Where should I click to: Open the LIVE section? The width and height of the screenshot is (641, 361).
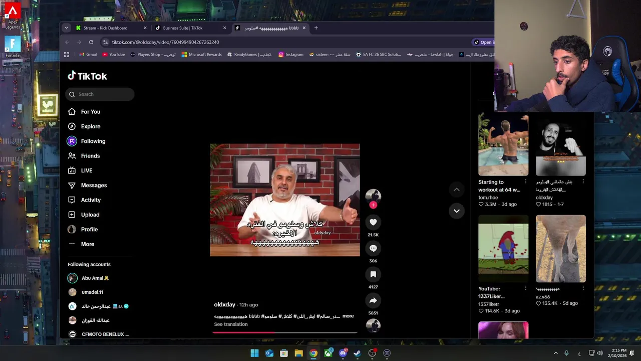(x=80, y=170)
